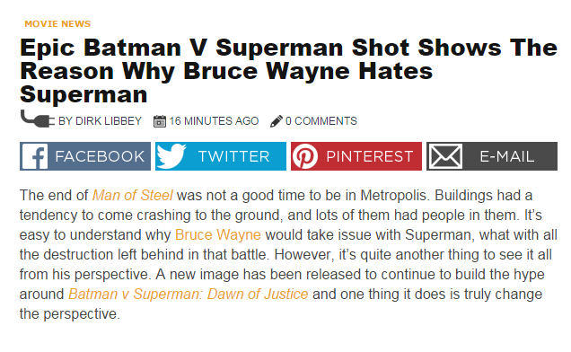Click the Facebook logo icon
Viewport: 571px width, 352px height.
coord(35,156)
